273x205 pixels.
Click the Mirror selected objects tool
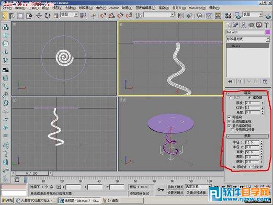(x=180, y=16)
